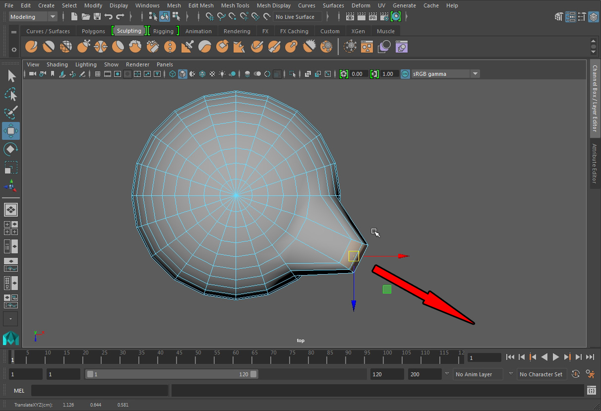Click the MEL command language button

[19, 391]
